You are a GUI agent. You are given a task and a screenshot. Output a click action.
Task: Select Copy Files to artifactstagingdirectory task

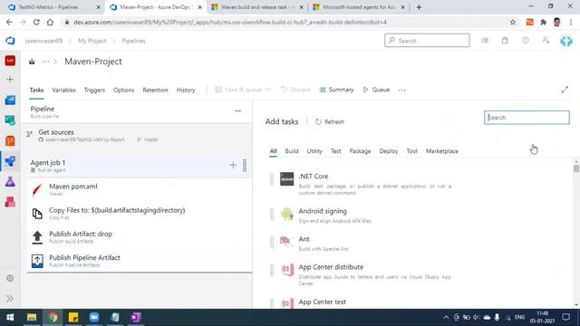pyautogui.click(x=139, y=214)
